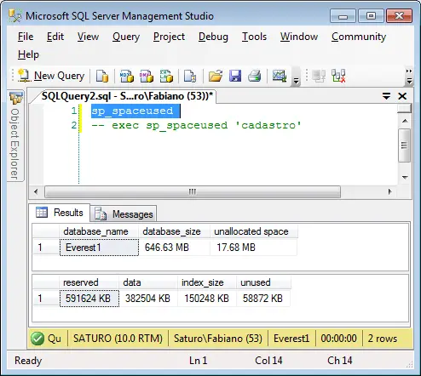The height and width of the screenshot is (376, 421).
Task: Click SATURO (10.0 RTM) status entry
Action: pos(118,339)
